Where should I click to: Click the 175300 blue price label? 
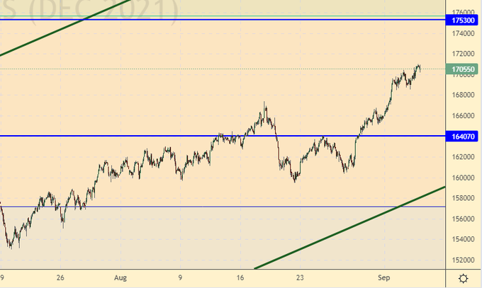464,21
